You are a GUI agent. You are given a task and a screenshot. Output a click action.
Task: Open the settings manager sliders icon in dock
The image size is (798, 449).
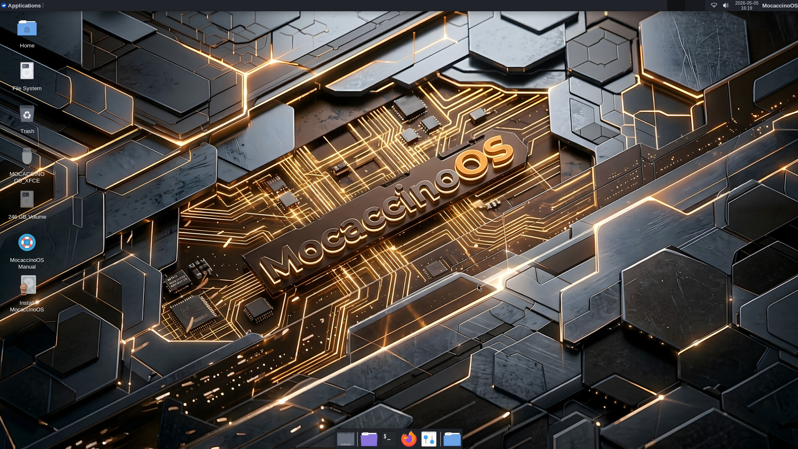[429, 439]
